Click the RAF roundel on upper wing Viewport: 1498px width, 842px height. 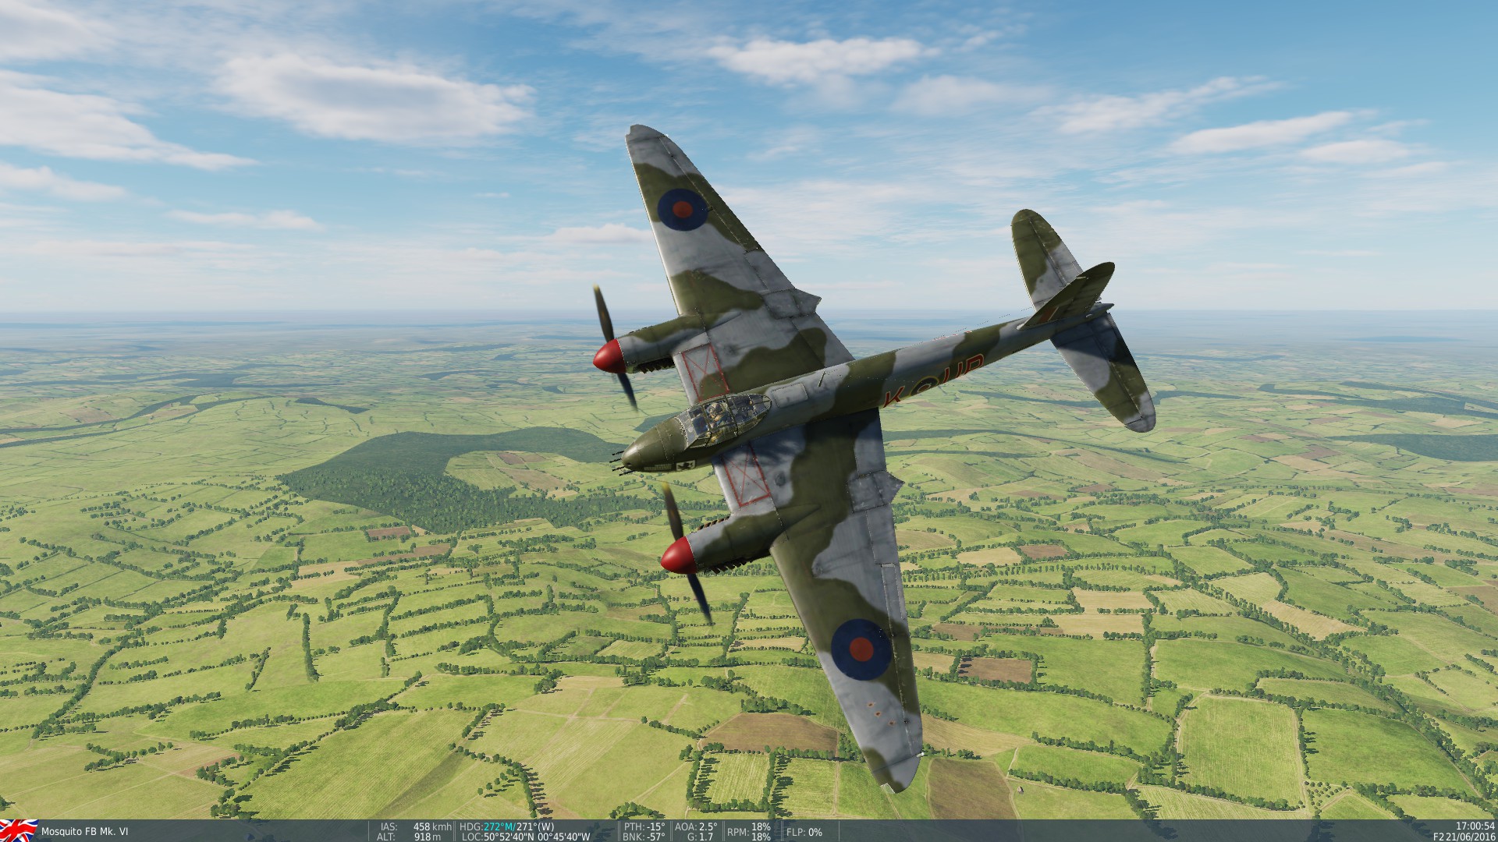tap(683, 208)
